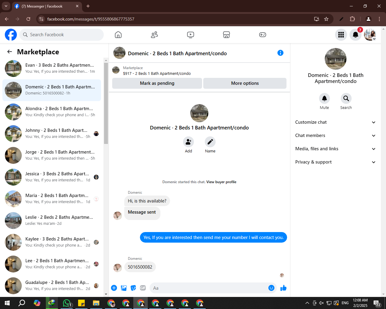Open WhatsApp from the taskbar

pyautogui.click(x=66, y=303)
